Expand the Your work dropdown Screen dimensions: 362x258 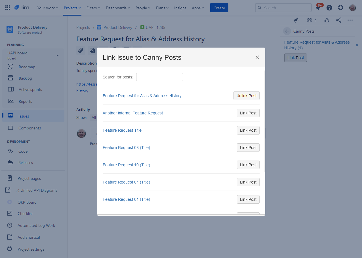[47, 8]
